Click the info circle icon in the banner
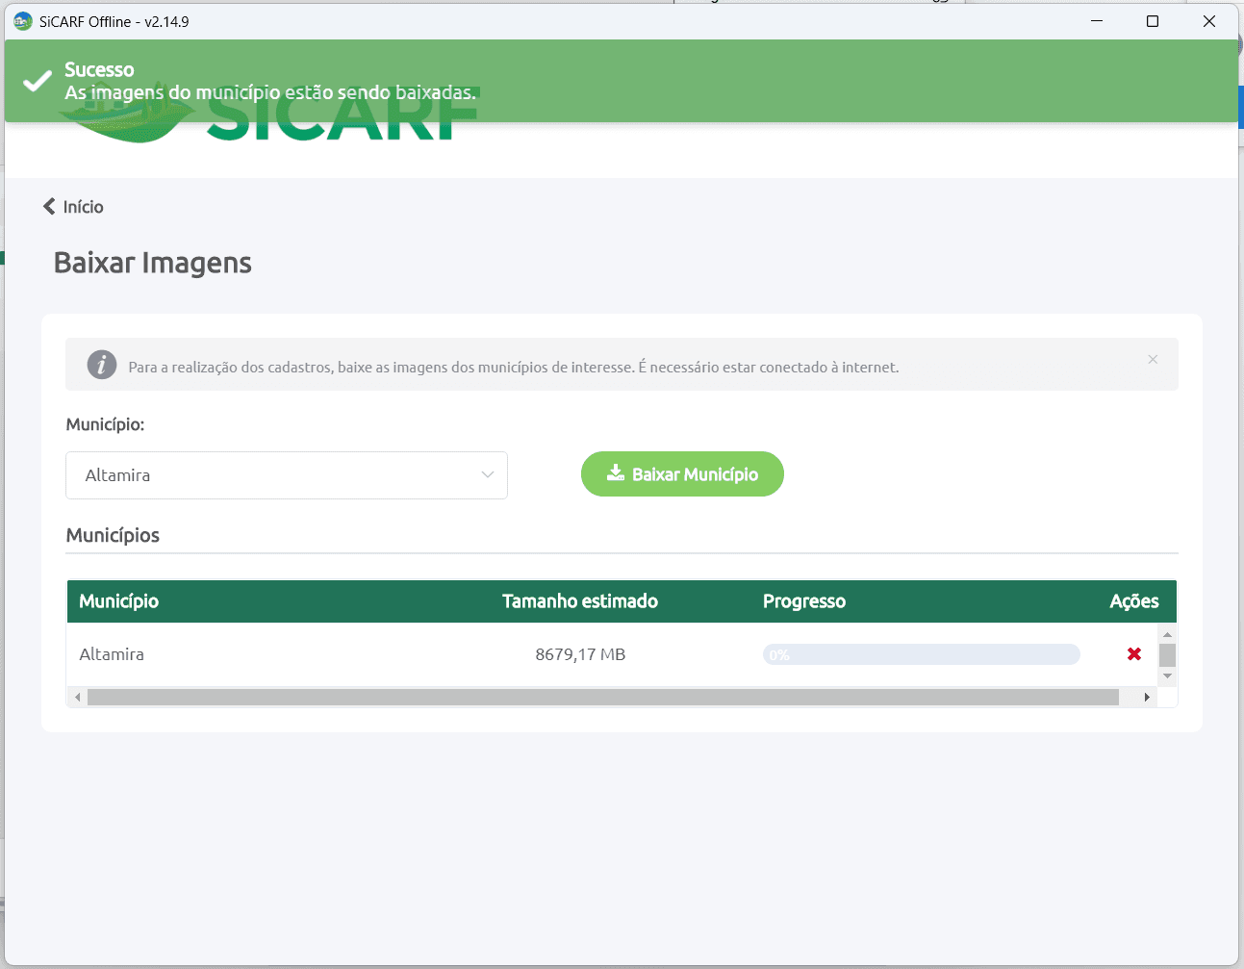 point(102,365)
